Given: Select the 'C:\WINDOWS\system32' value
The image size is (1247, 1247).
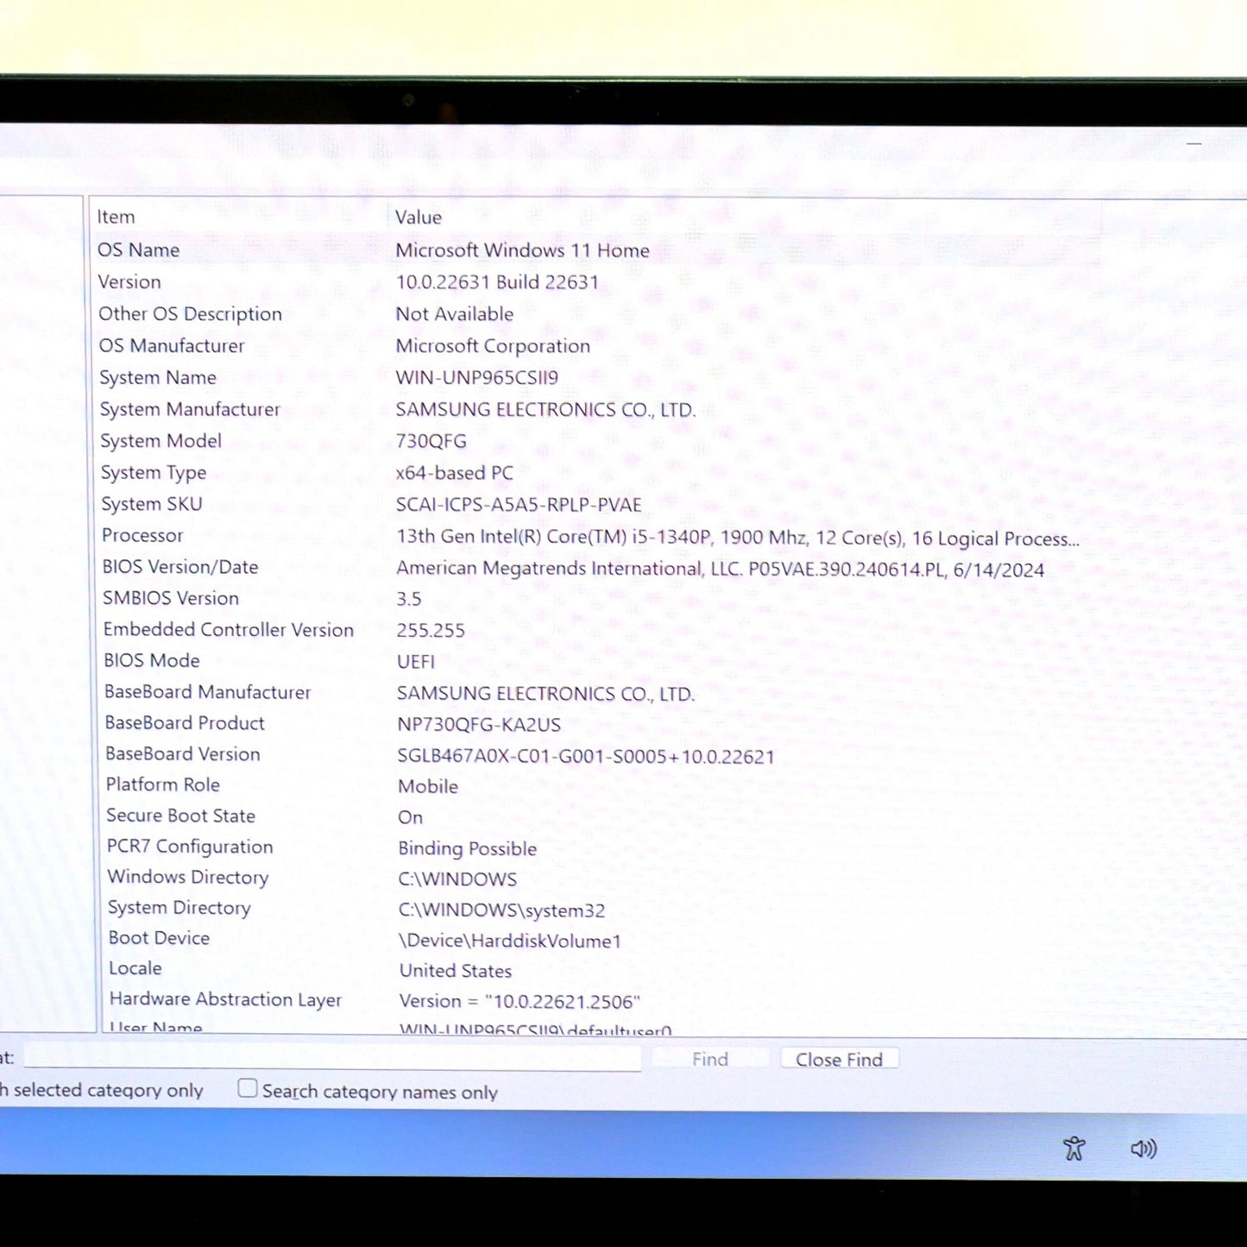Looking at the screenshot, I should [x=501, y=910].
